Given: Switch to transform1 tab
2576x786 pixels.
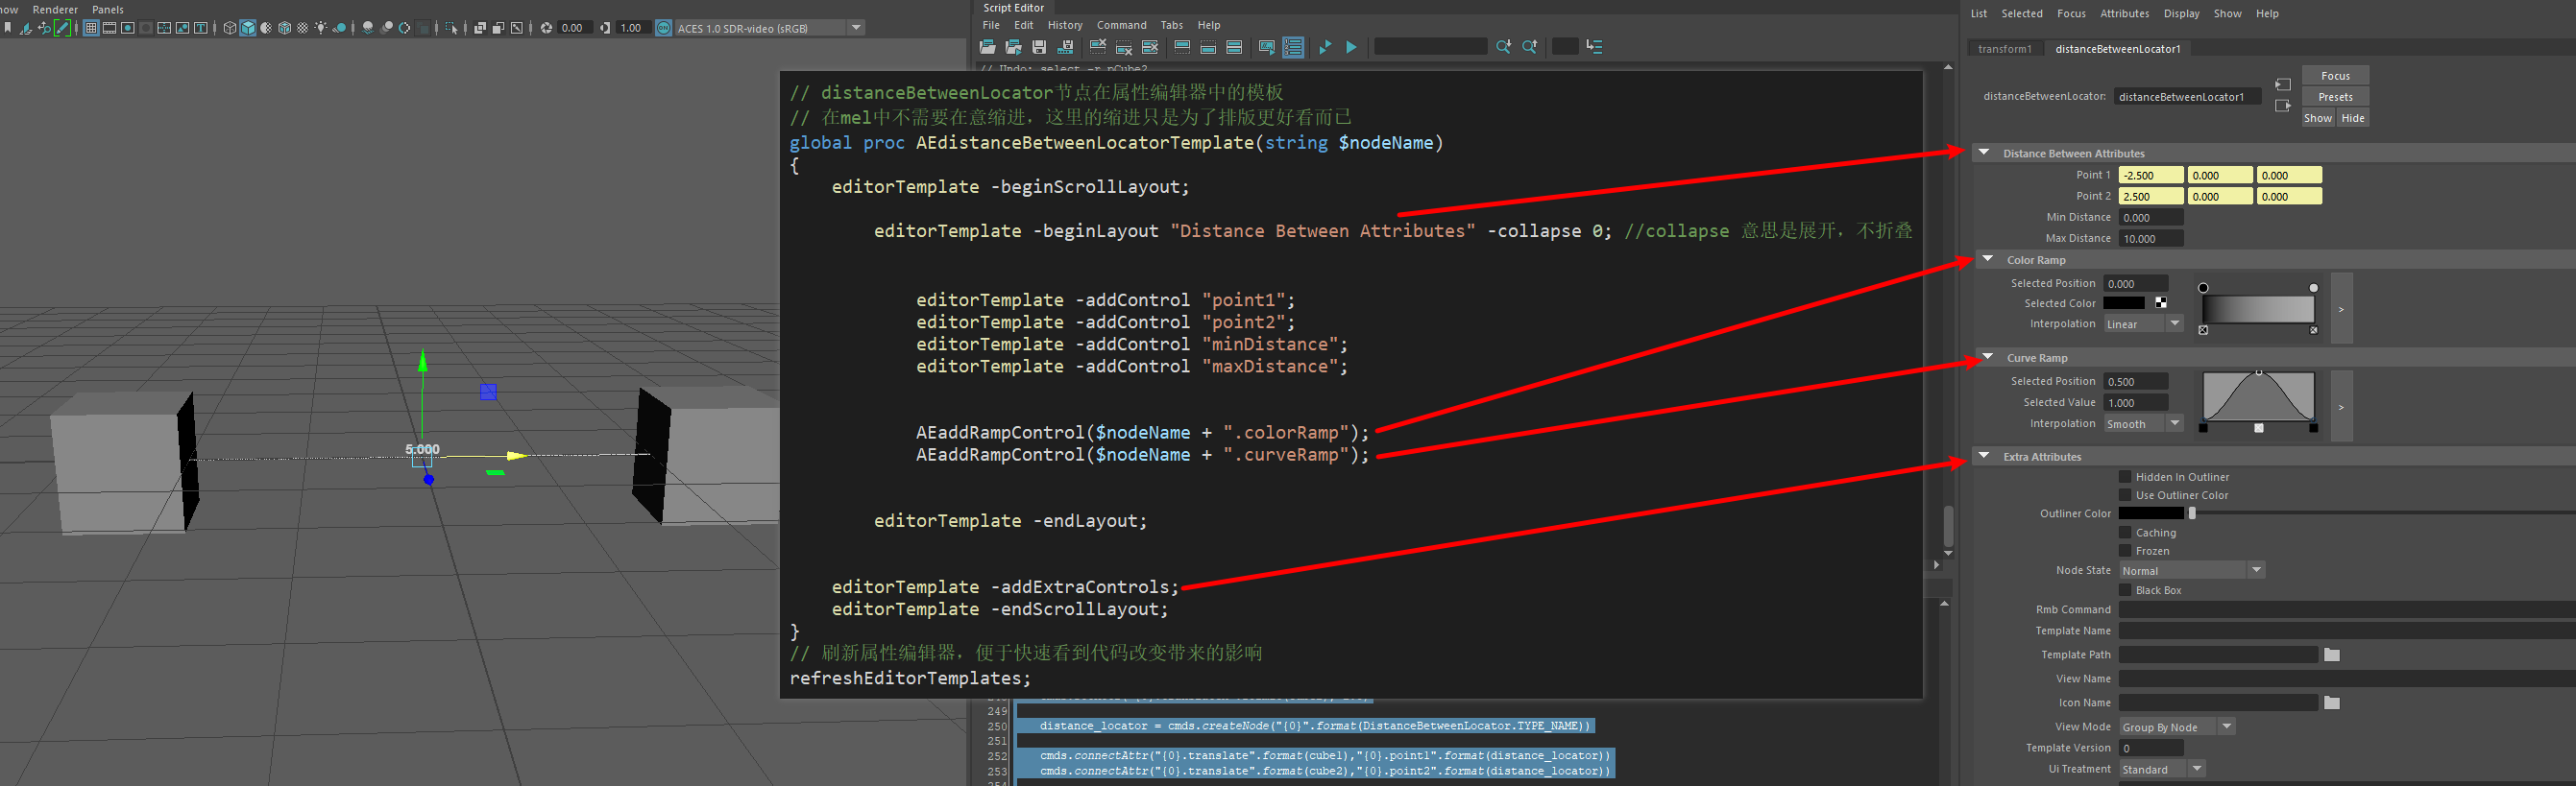Looking at the screenshot, I should click(2004, 49).
